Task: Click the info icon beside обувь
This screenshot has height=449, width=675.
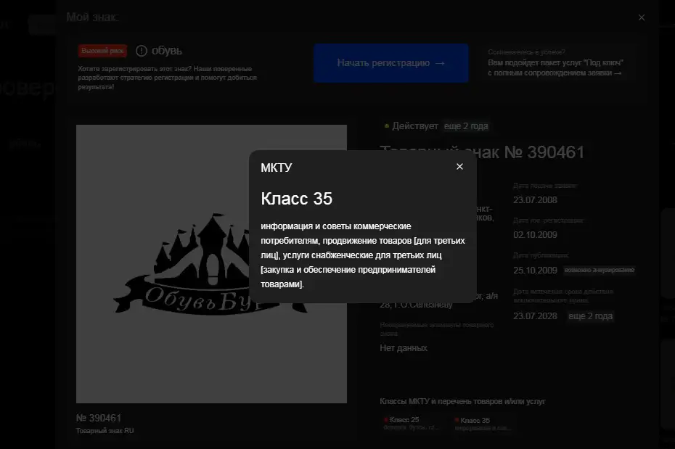Action: click(x=141, y=51)
